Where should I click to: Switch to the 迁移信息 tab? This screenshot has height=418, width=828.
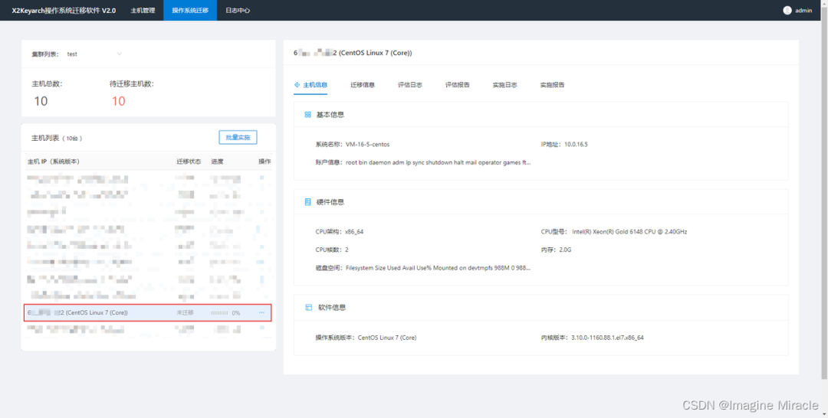click(363, 85)
